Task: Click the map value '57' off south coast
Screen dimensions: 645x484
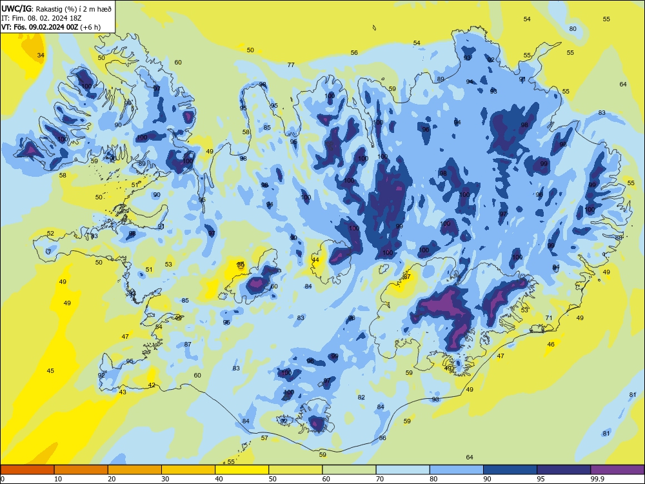Action: pyautogui.click(x=264, y=438)
